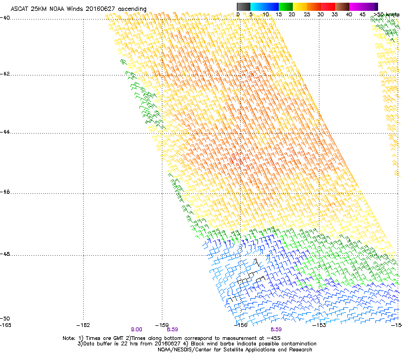The width and height of the screenshot is (402, 353).
Task: Click latitude label -46
Action: (5, 192)
